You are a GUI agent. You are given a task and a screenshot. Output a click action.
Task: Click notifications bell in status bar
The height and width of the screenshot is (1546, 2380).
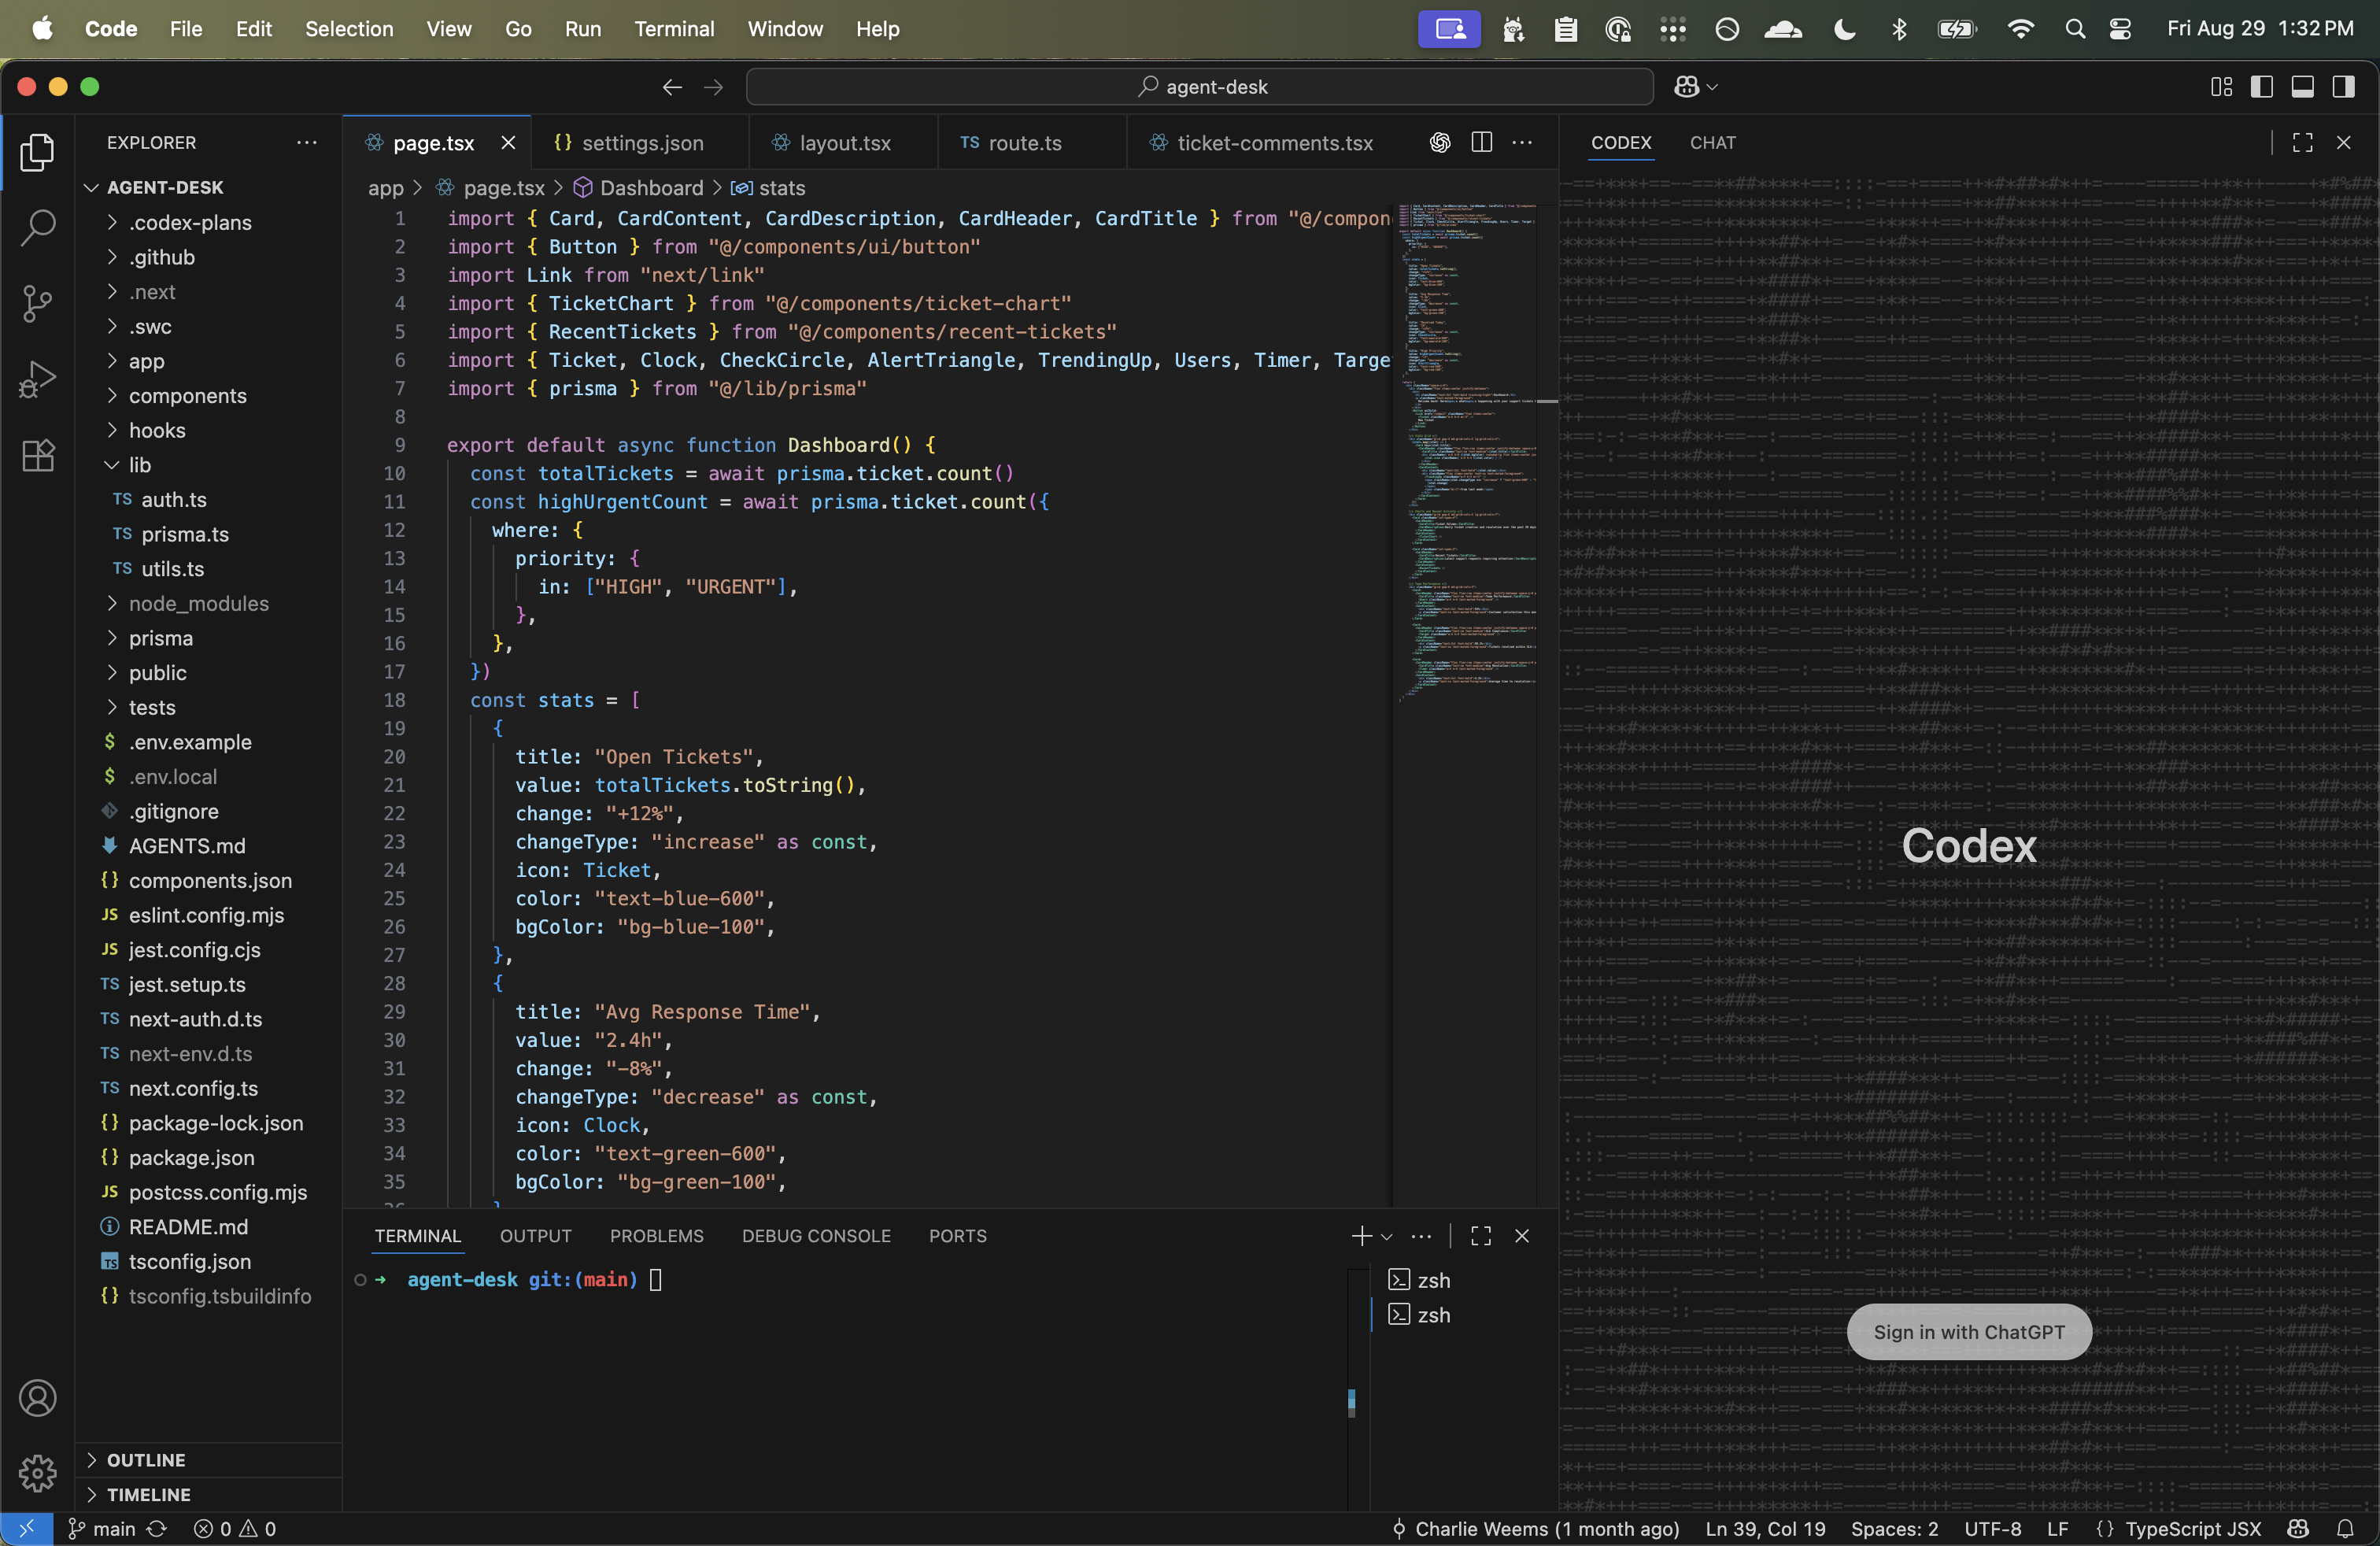coord(2345,1528)
